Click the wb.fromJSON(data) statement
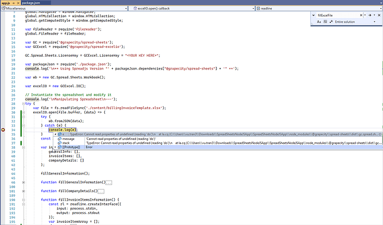 (x=66, y=121)
